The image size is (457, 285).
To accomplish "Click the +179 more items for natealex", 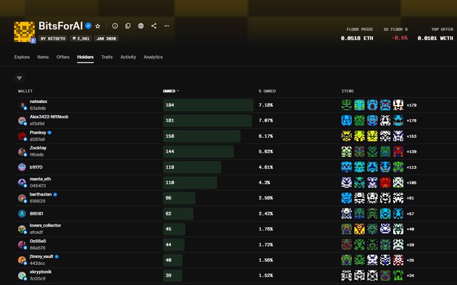I will [x=411, y=106].
